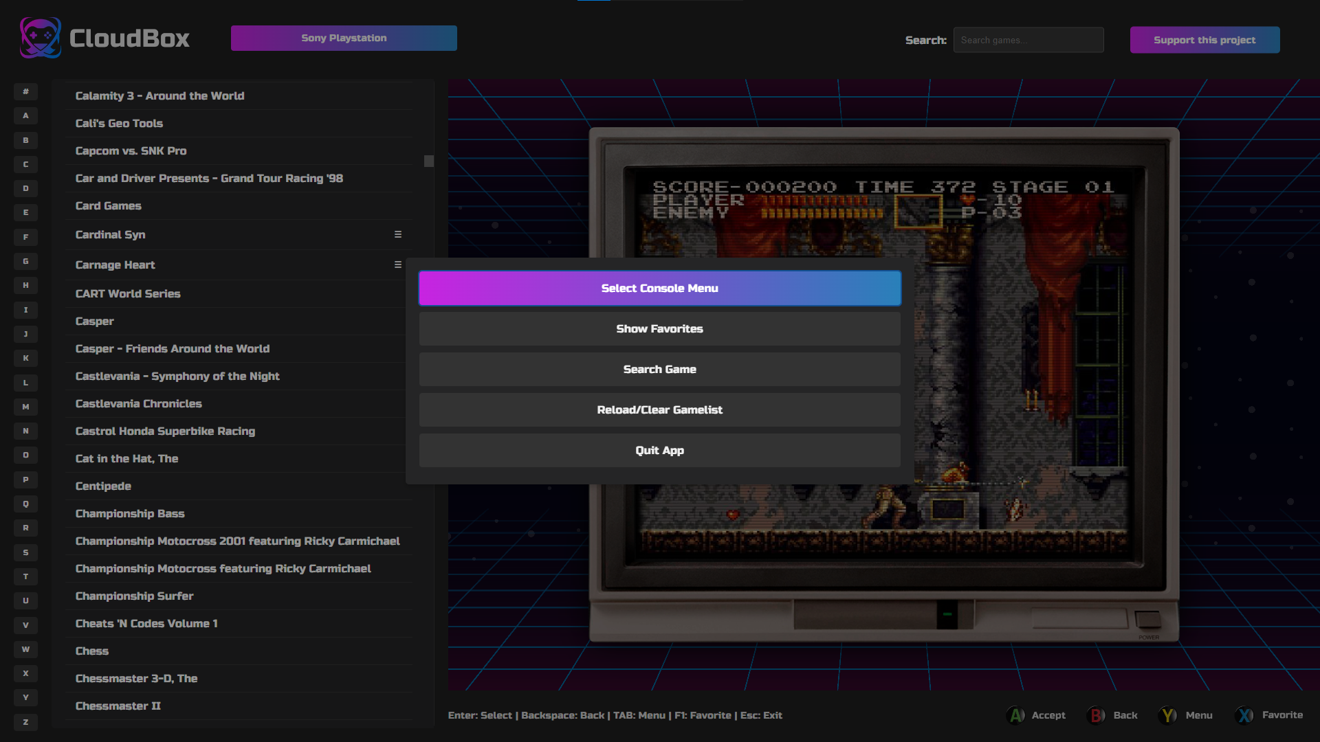Select Capcom vs. SNK Pro
1320x742 pixels.
point(239,150)
